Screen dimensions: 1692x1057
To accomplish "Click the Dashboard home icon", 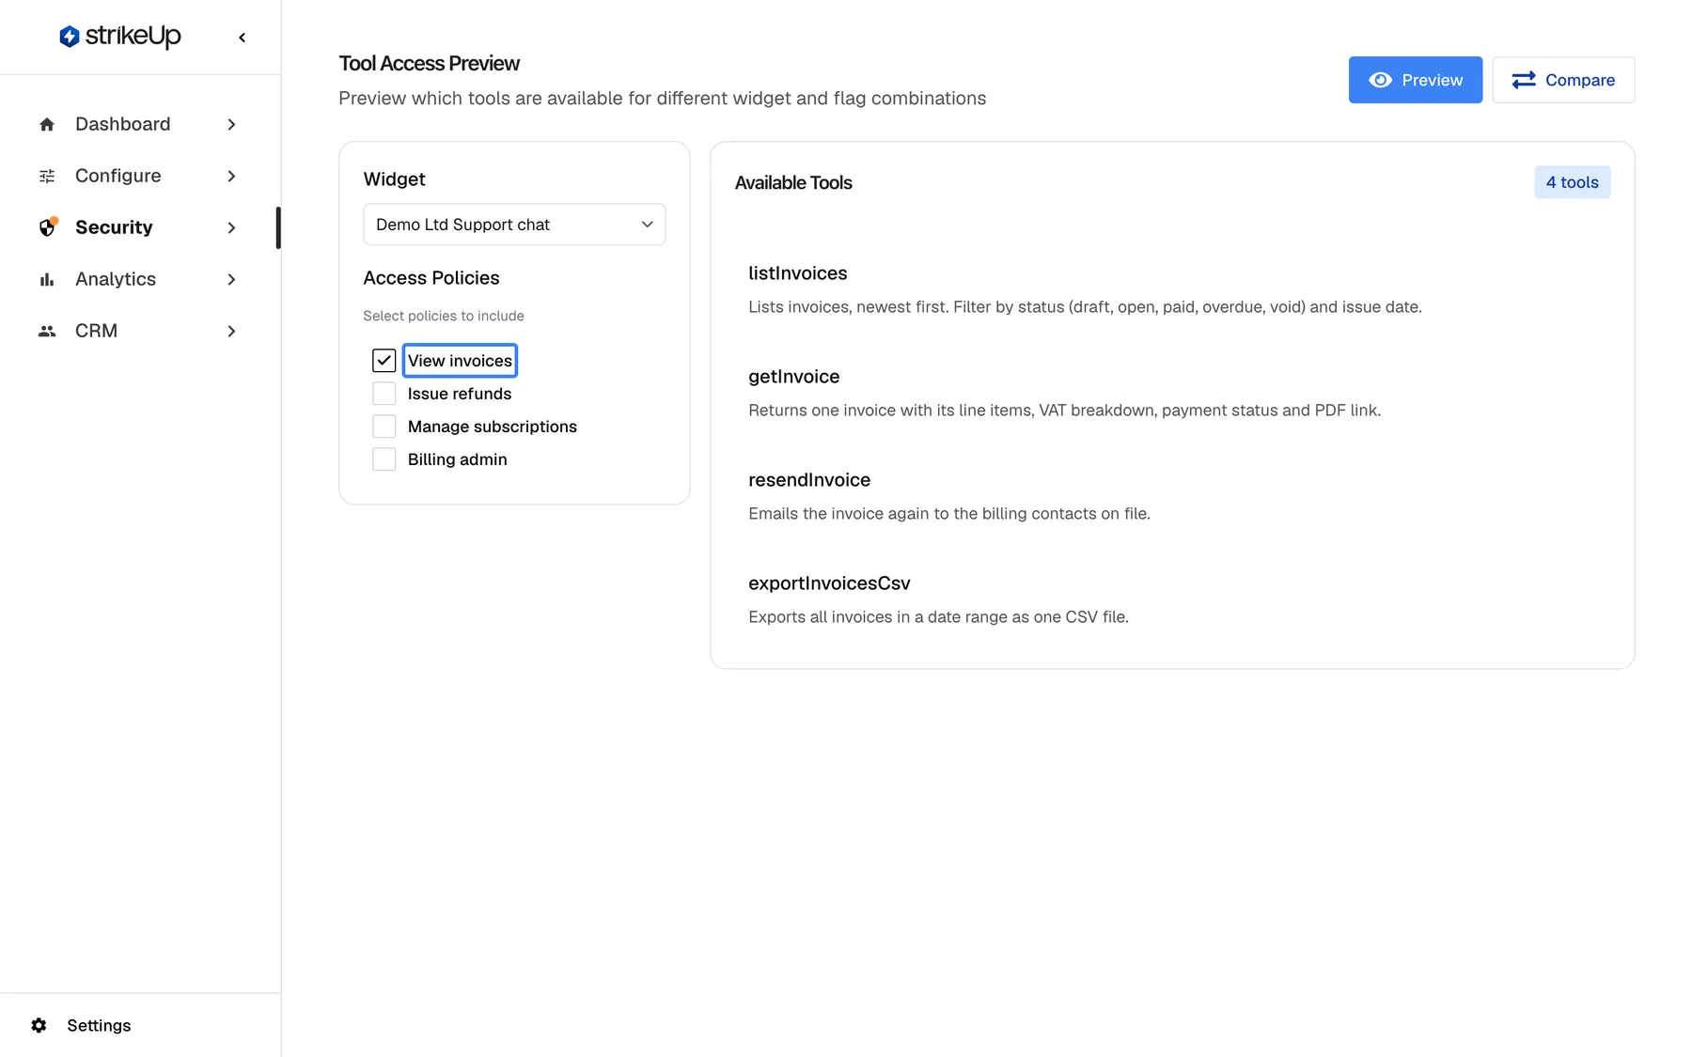I will 47,124.
